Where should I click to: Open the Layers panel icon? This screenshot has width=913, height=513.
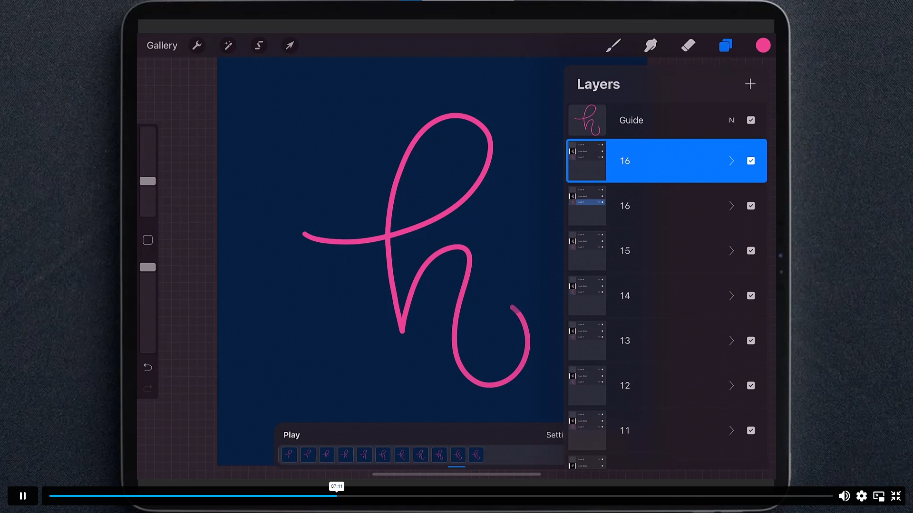point(725,45)
